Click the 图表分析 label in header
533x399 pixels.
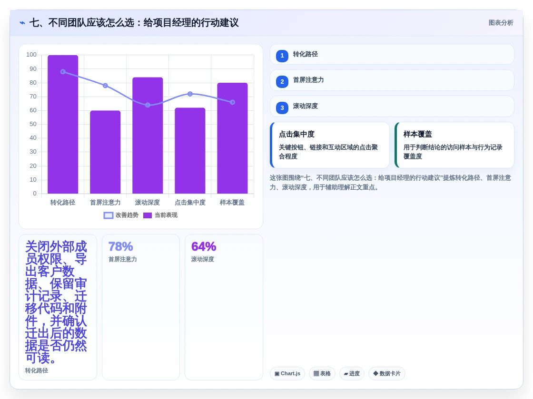pyautogui.click(x=501, y=23)
